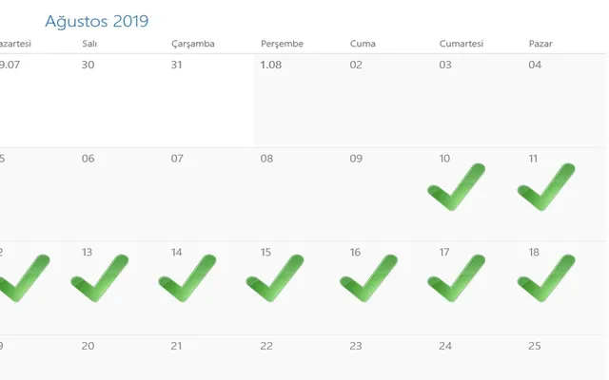Viewport: 609px width, 380px height.
Task: Select the checkmark on day 17
Action: (x=456, y=278)
